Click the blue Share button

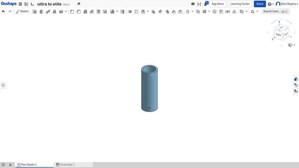260,4
